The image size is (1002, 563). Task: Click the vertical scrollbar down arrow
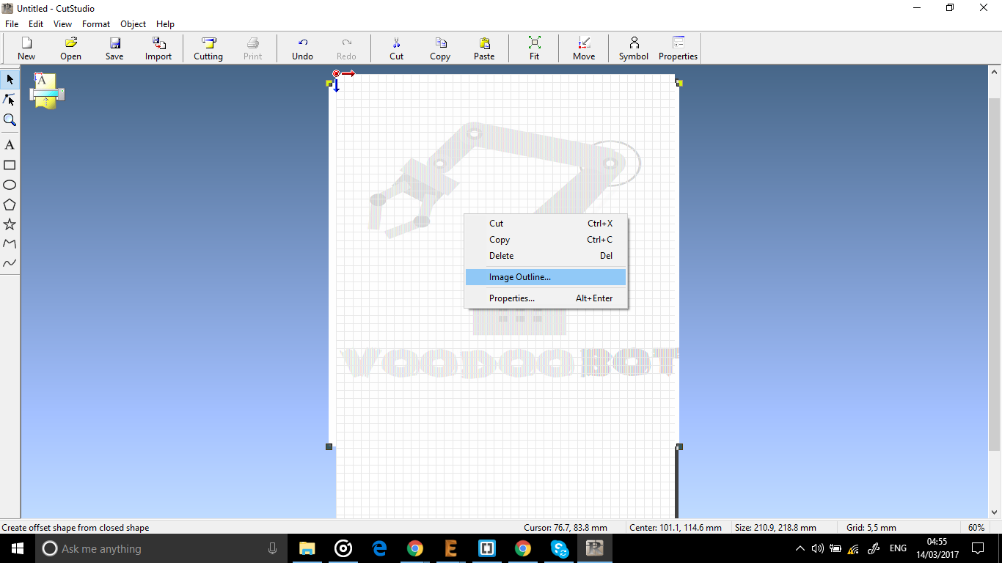click(x=995, y=513)
